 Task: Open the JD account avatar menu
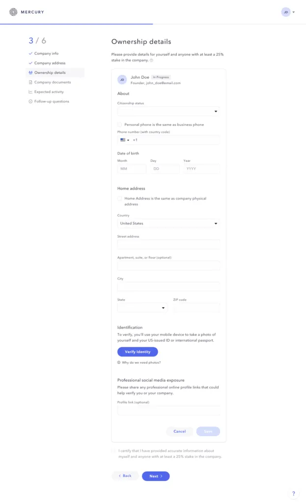click(x=286, y=12)
